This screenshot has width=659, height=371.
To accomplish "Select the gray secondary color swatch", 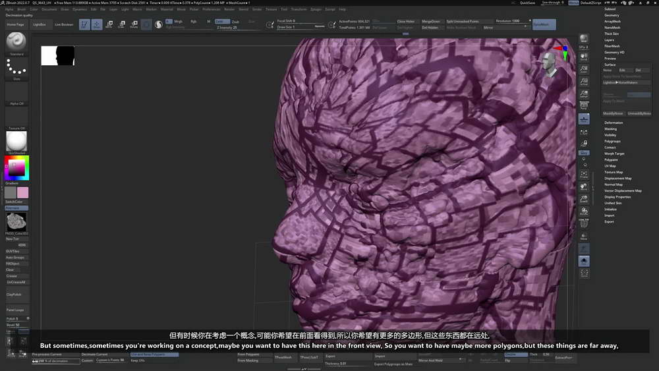I will [x=11, y=192].
